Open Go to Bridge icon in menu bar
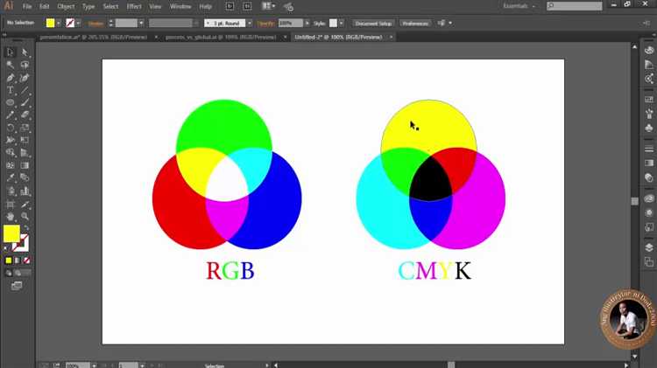Image resolution: width=657 pixels, height=368 pixels. pos(230,6)
